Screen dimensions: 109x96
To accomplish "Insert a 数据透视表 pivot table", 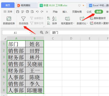I will tap(9, 20).
